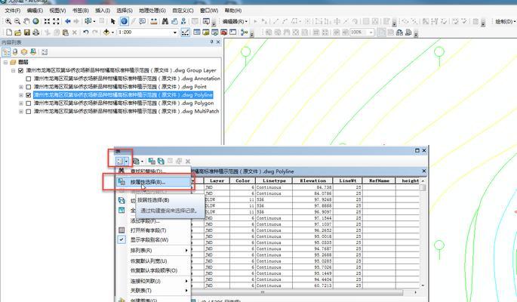517x302 pixels.
Task: Click Fixed Zoom Out arrows icon
Action: 56,21
